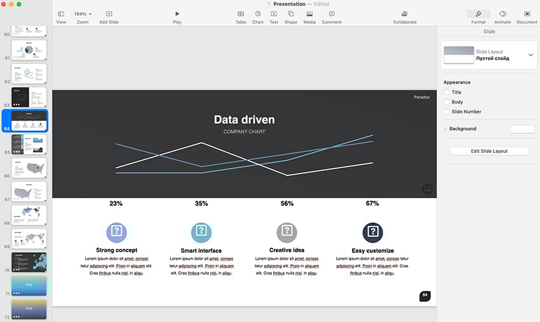Click the Play slideshow icon

coord(177,13)
